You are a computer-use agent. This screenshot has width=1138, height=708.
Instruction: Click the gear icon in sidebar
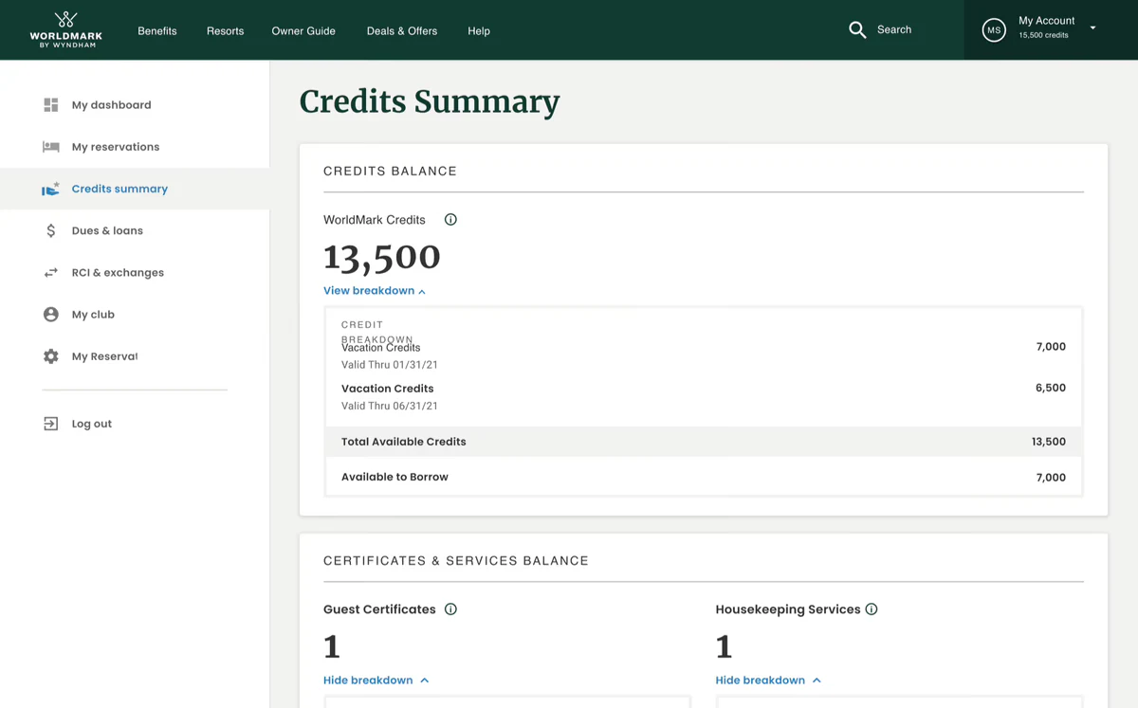click(x=51, y=356)
